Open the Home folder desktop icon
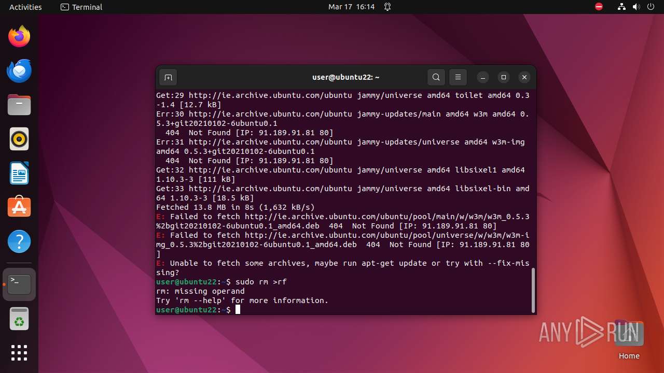Viewport: 664px width, 373px height. pyautogui.click(x=629, y=339)
